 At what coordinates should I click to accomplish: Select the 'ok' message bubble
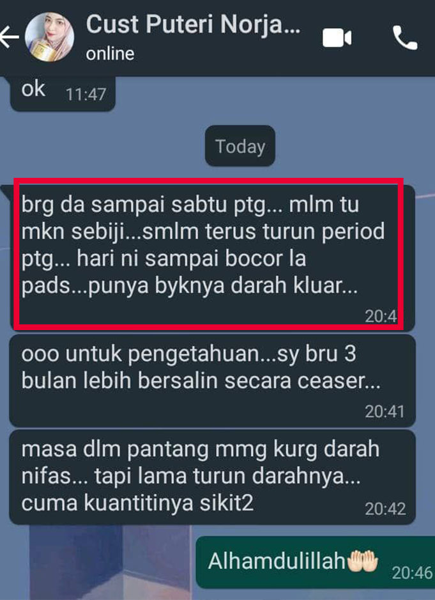coord(63,93)
